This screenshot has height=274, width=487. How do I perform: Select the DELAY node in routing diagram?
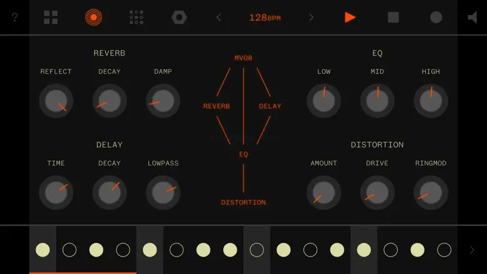tap(270, 106)
